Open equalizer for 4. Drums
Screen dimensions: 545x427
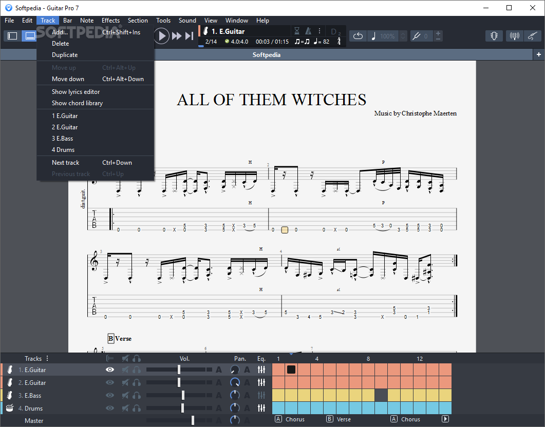coord(261,408)
